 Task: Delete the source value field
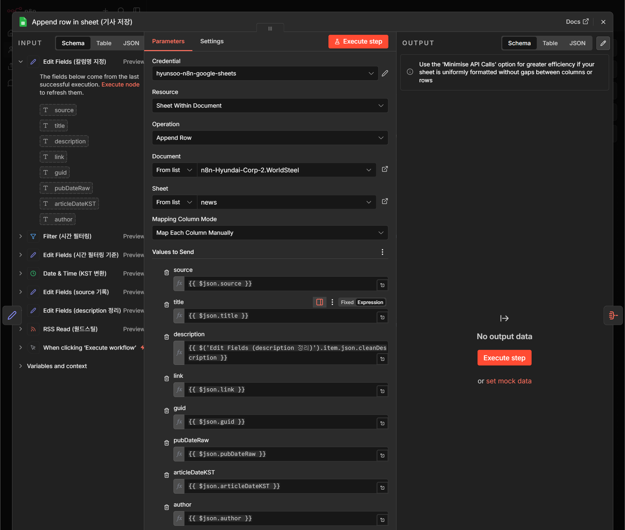click(167, 272)
